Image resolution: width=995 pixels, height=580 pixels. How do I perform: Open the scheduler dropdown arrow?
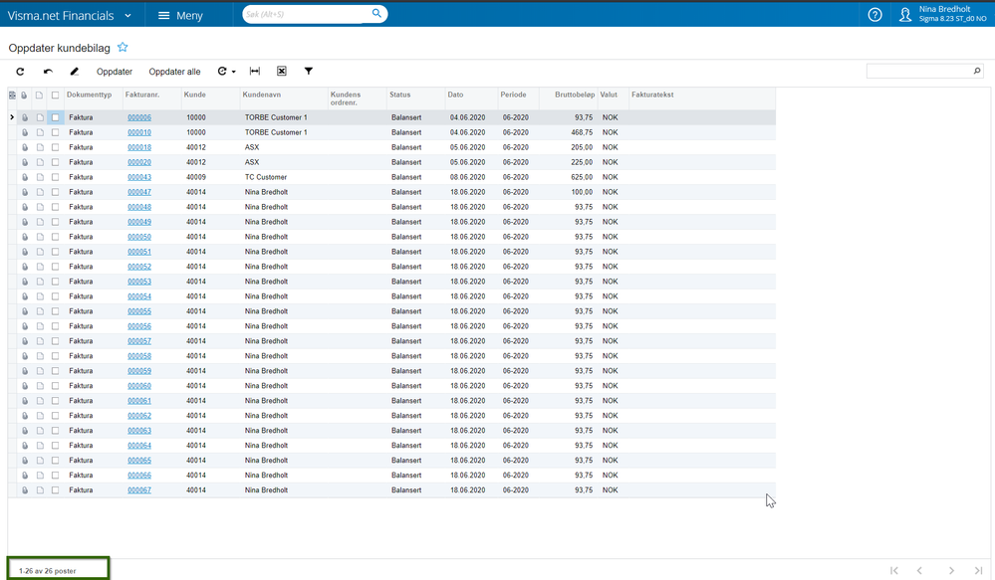click(233, 72)
